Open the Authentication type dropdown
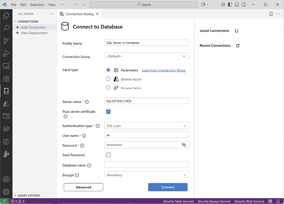 pos(147,125)
